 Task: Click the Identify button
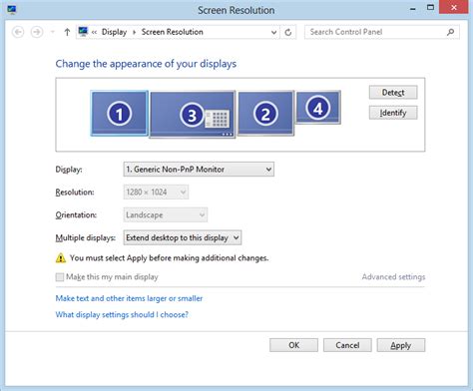pos(393,113)
